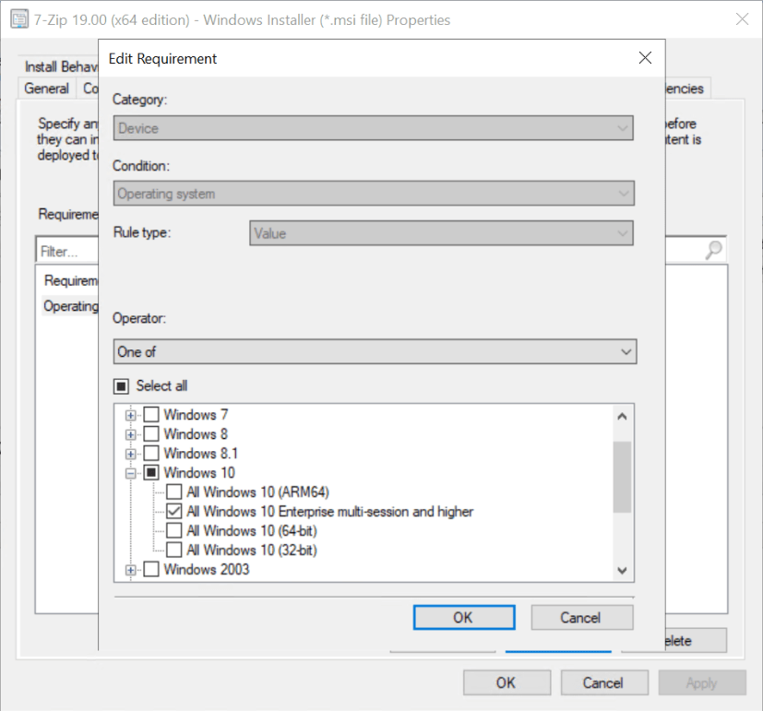The image size is (763, 711).
Task: Click the Apply button in the Properties window
Action: click(702, 682)
